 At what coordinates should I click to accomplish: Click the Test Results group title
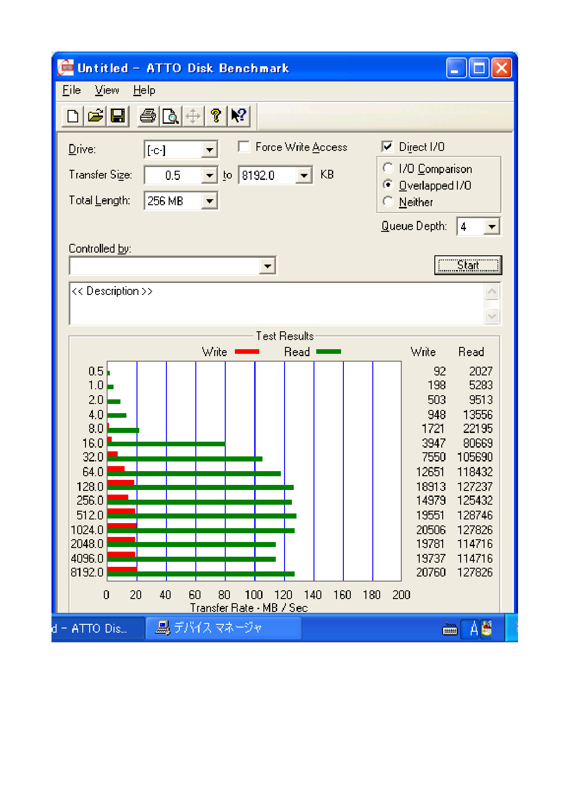(x=285, y=336)
